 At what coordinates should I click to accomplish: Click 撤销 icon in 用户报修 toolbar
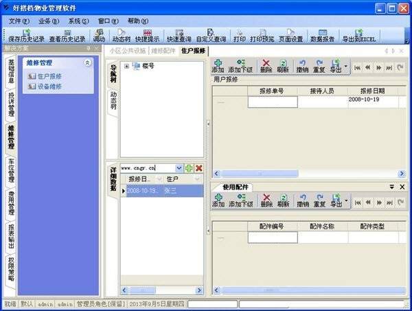tap(302, 66)
